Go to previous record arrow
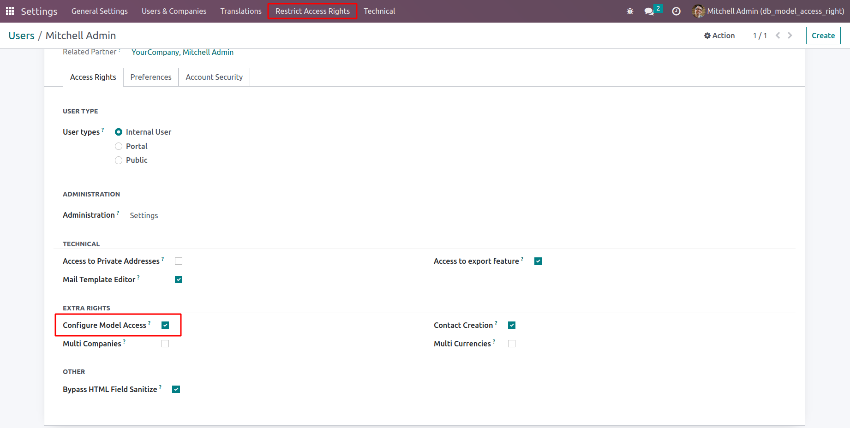This screenshot has height=428, width=850. (778, 36)
